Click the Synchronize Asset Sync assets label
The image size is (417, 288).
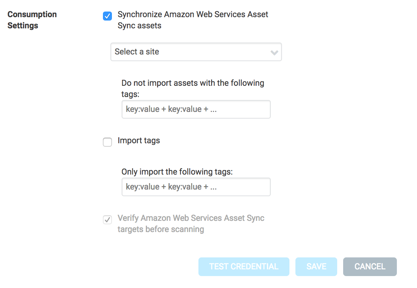(192, 20)
